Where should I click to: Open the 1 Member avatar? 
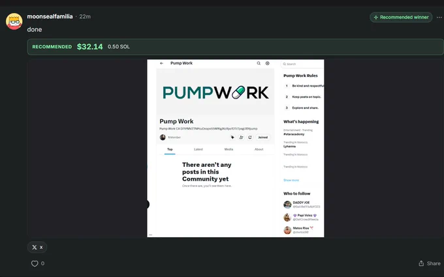tap(163, 138)
